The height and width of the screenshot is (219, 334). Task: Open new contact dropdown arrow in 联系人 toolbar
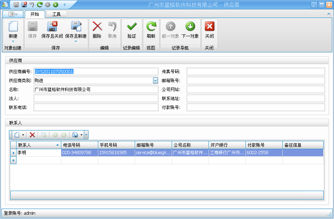(x=23, y=135)
